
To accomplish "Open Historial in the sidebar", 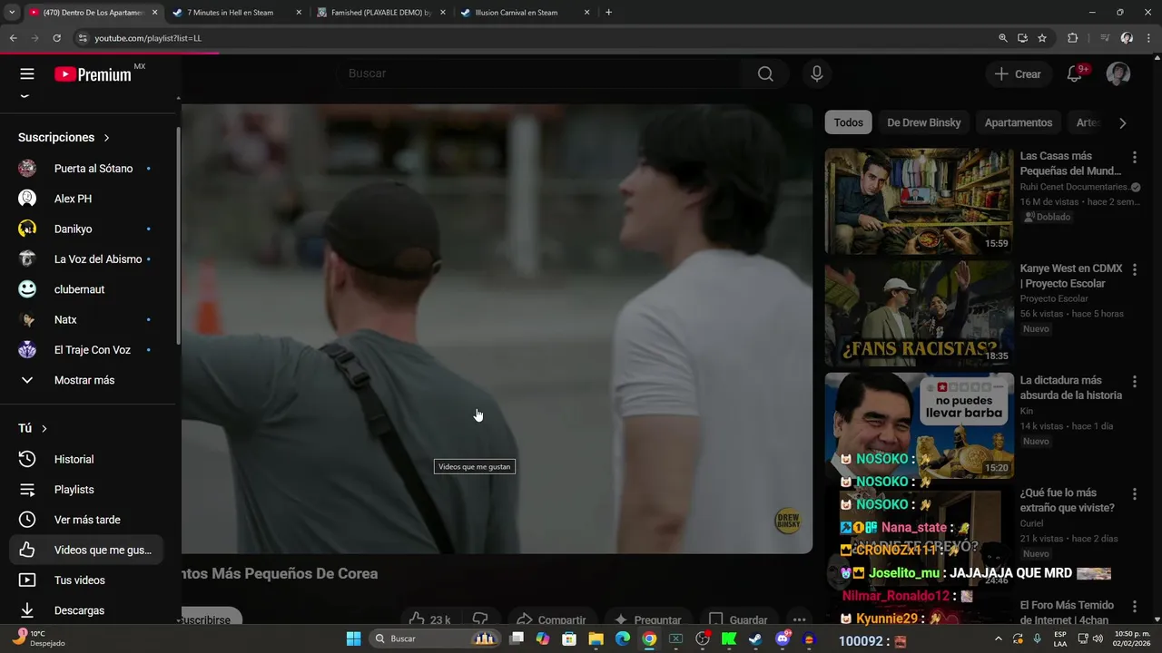I will (x=87, y=459).
